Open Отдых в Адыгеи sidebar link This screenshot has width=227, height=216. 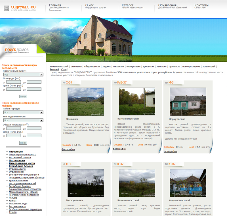click(x=18, y=169)
